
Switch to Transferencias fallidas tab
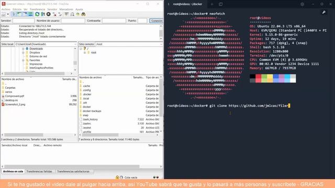[x=39, y=171]
